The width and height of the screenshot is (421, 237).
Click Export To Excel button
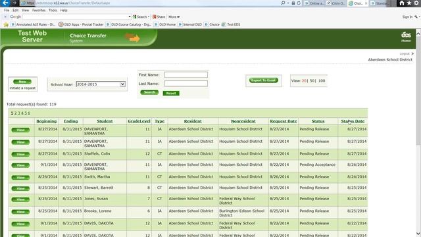[x=263, y=80]
